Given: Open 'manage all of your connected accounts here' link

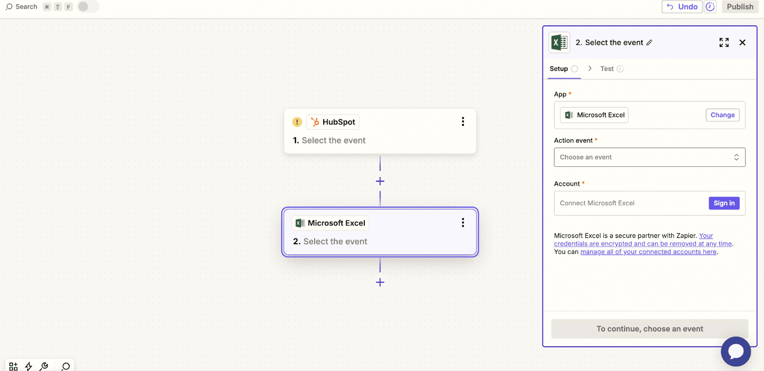Looking at the screenshot, I should [x=648, y=252].
